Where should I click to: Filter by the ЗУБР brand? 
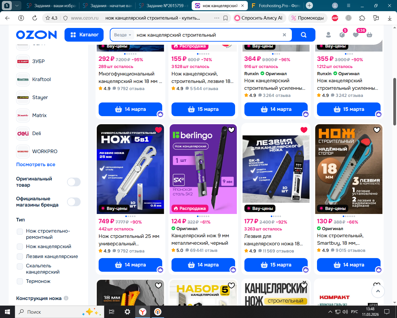tap(30, 61)
